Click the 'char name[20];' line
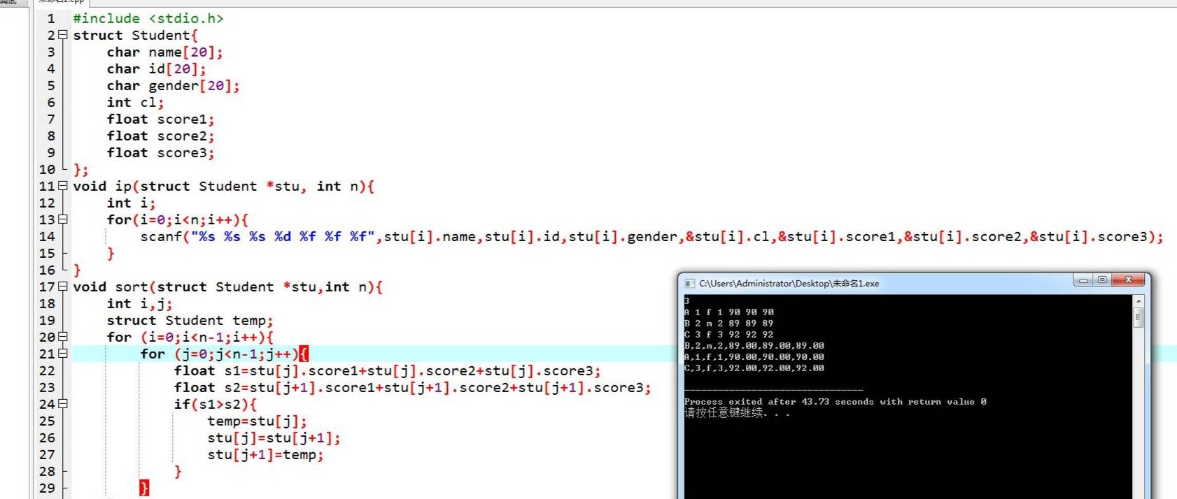Viewport: 1177px width, 499px height. (164, 52)
